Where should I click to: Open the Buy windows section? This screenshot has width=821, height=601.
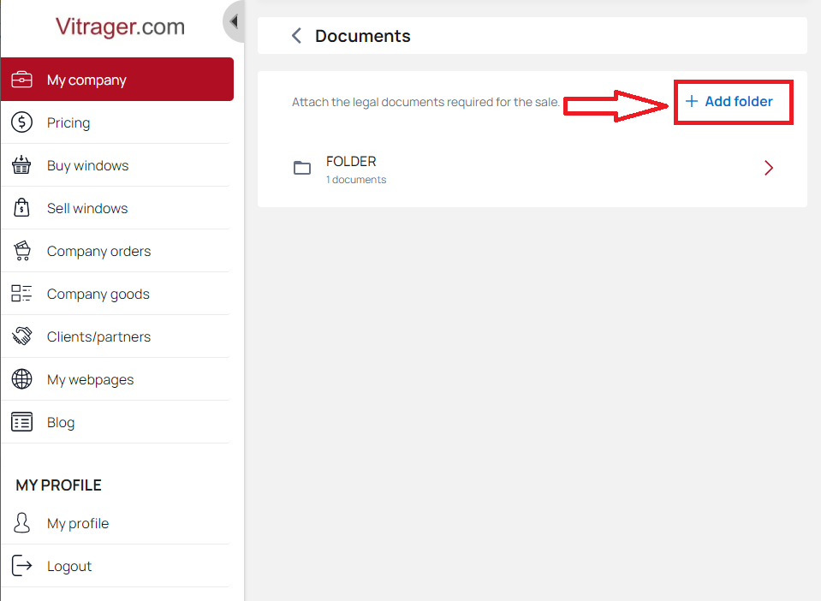(116, 165)
